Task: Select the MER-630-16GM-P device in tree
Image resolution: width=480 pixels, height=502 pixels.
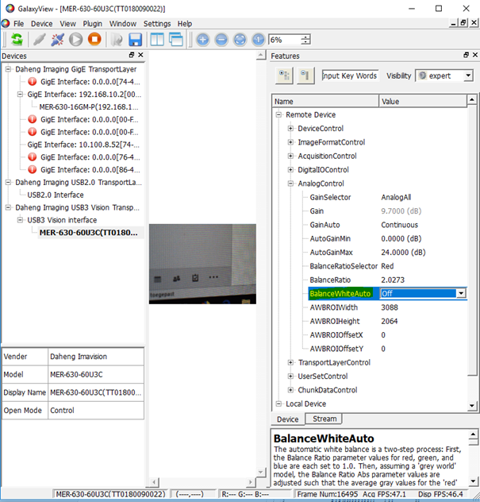Action: [89, 106]
